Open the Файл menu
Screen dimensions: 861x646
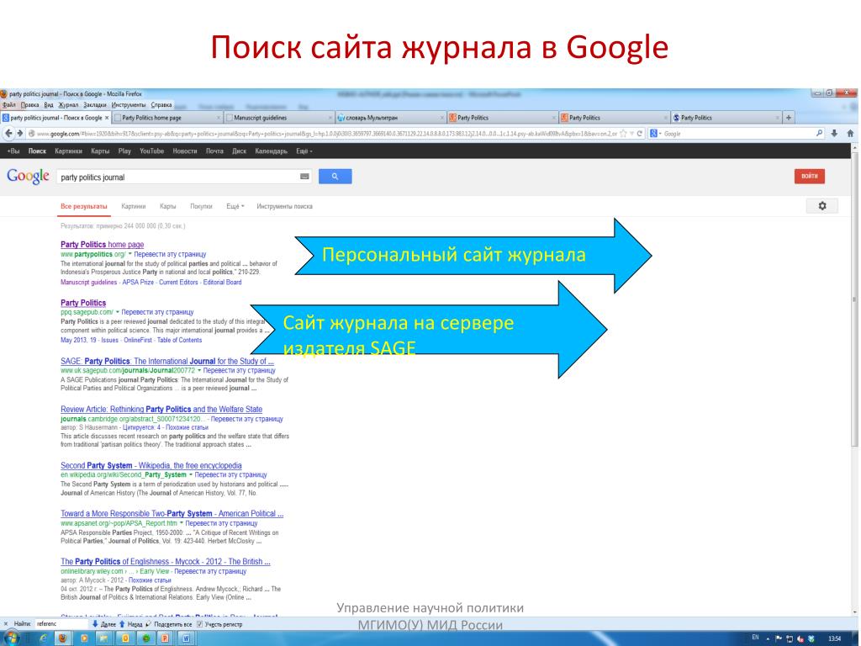(x=8, y=104)
